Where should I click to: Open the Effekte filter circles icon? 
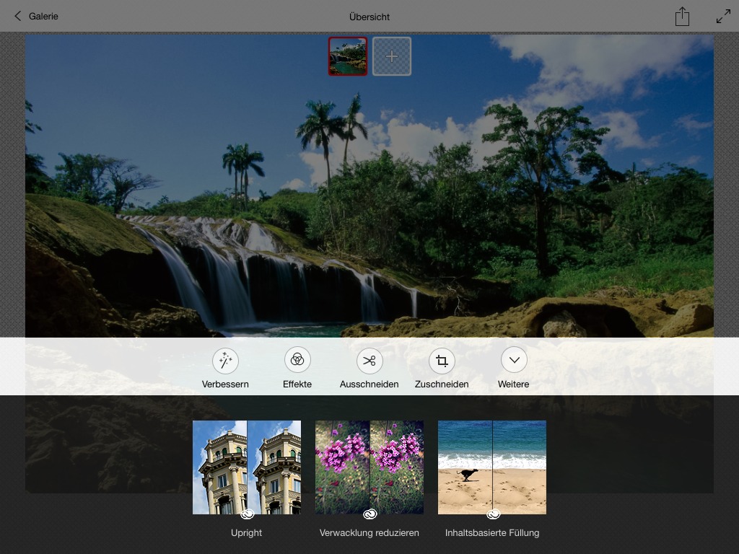coord(297,360)
